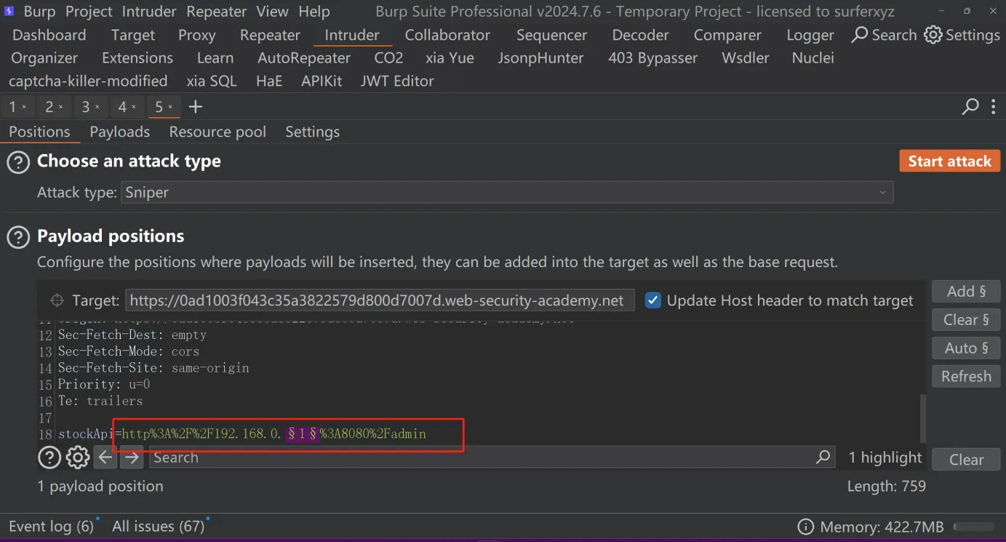Switch to the Logger tab

pos(810,35)
